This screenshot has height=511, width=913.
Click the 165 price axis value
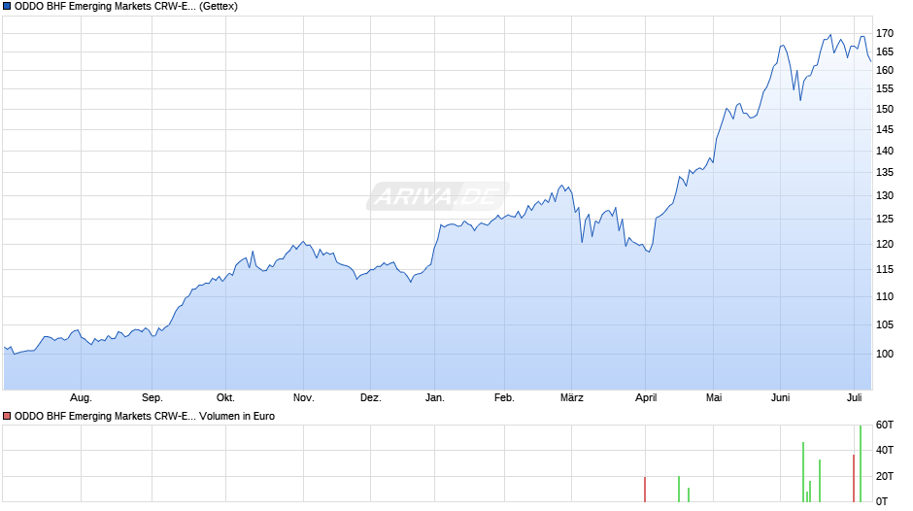[x=885, y=52]
